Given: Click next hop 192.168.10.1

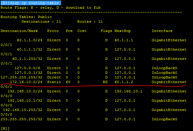Looking at the screenshot, I should point(128,91).
